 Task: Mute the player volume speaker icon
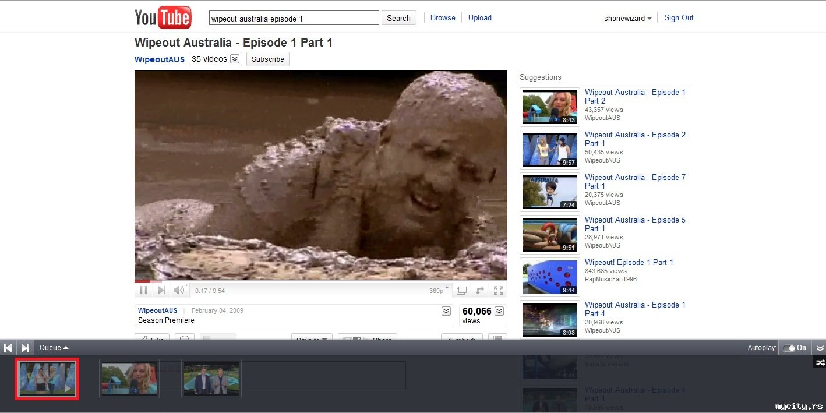(179, 290)
